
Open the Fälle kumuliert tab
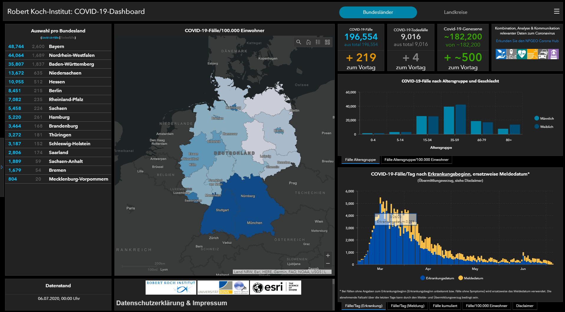click(x=445, y=306)
